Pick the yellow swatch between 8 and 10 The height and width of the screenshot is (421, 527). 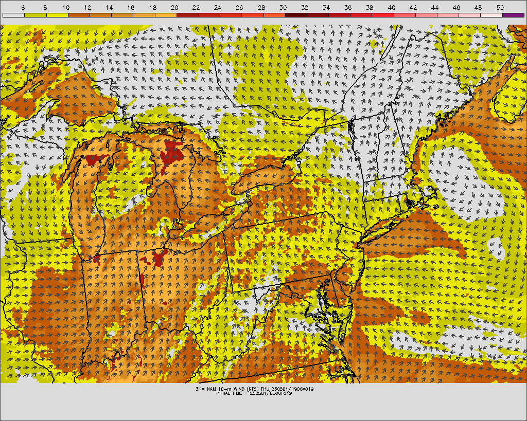click(x=57, y=15)
